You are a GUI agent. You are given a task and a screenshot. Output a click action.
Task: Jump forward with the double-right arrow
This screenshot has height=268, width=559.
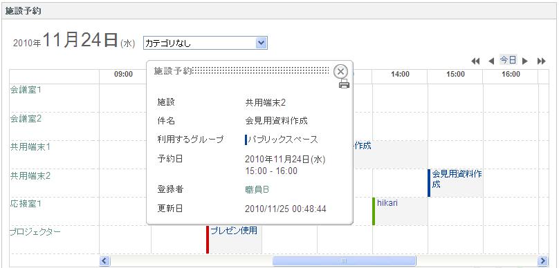click(x=542, y=61)
